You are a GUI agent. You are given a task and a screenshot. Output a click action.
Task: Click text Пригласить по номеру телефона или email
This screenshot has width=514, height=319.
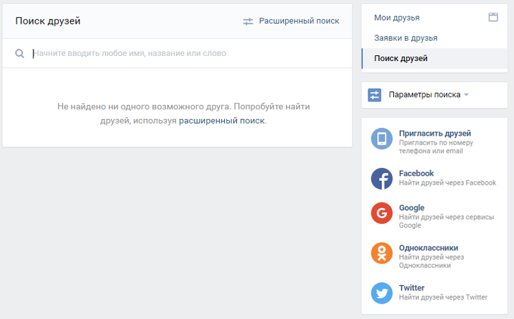click(436, 147)
